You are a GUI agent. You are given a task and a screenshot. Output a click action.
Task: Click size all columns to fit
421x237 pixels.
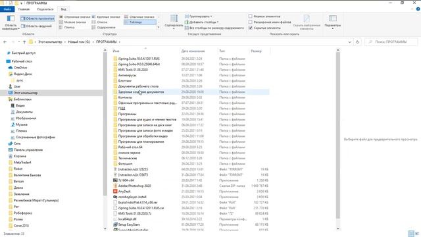(x=214, y=28)
